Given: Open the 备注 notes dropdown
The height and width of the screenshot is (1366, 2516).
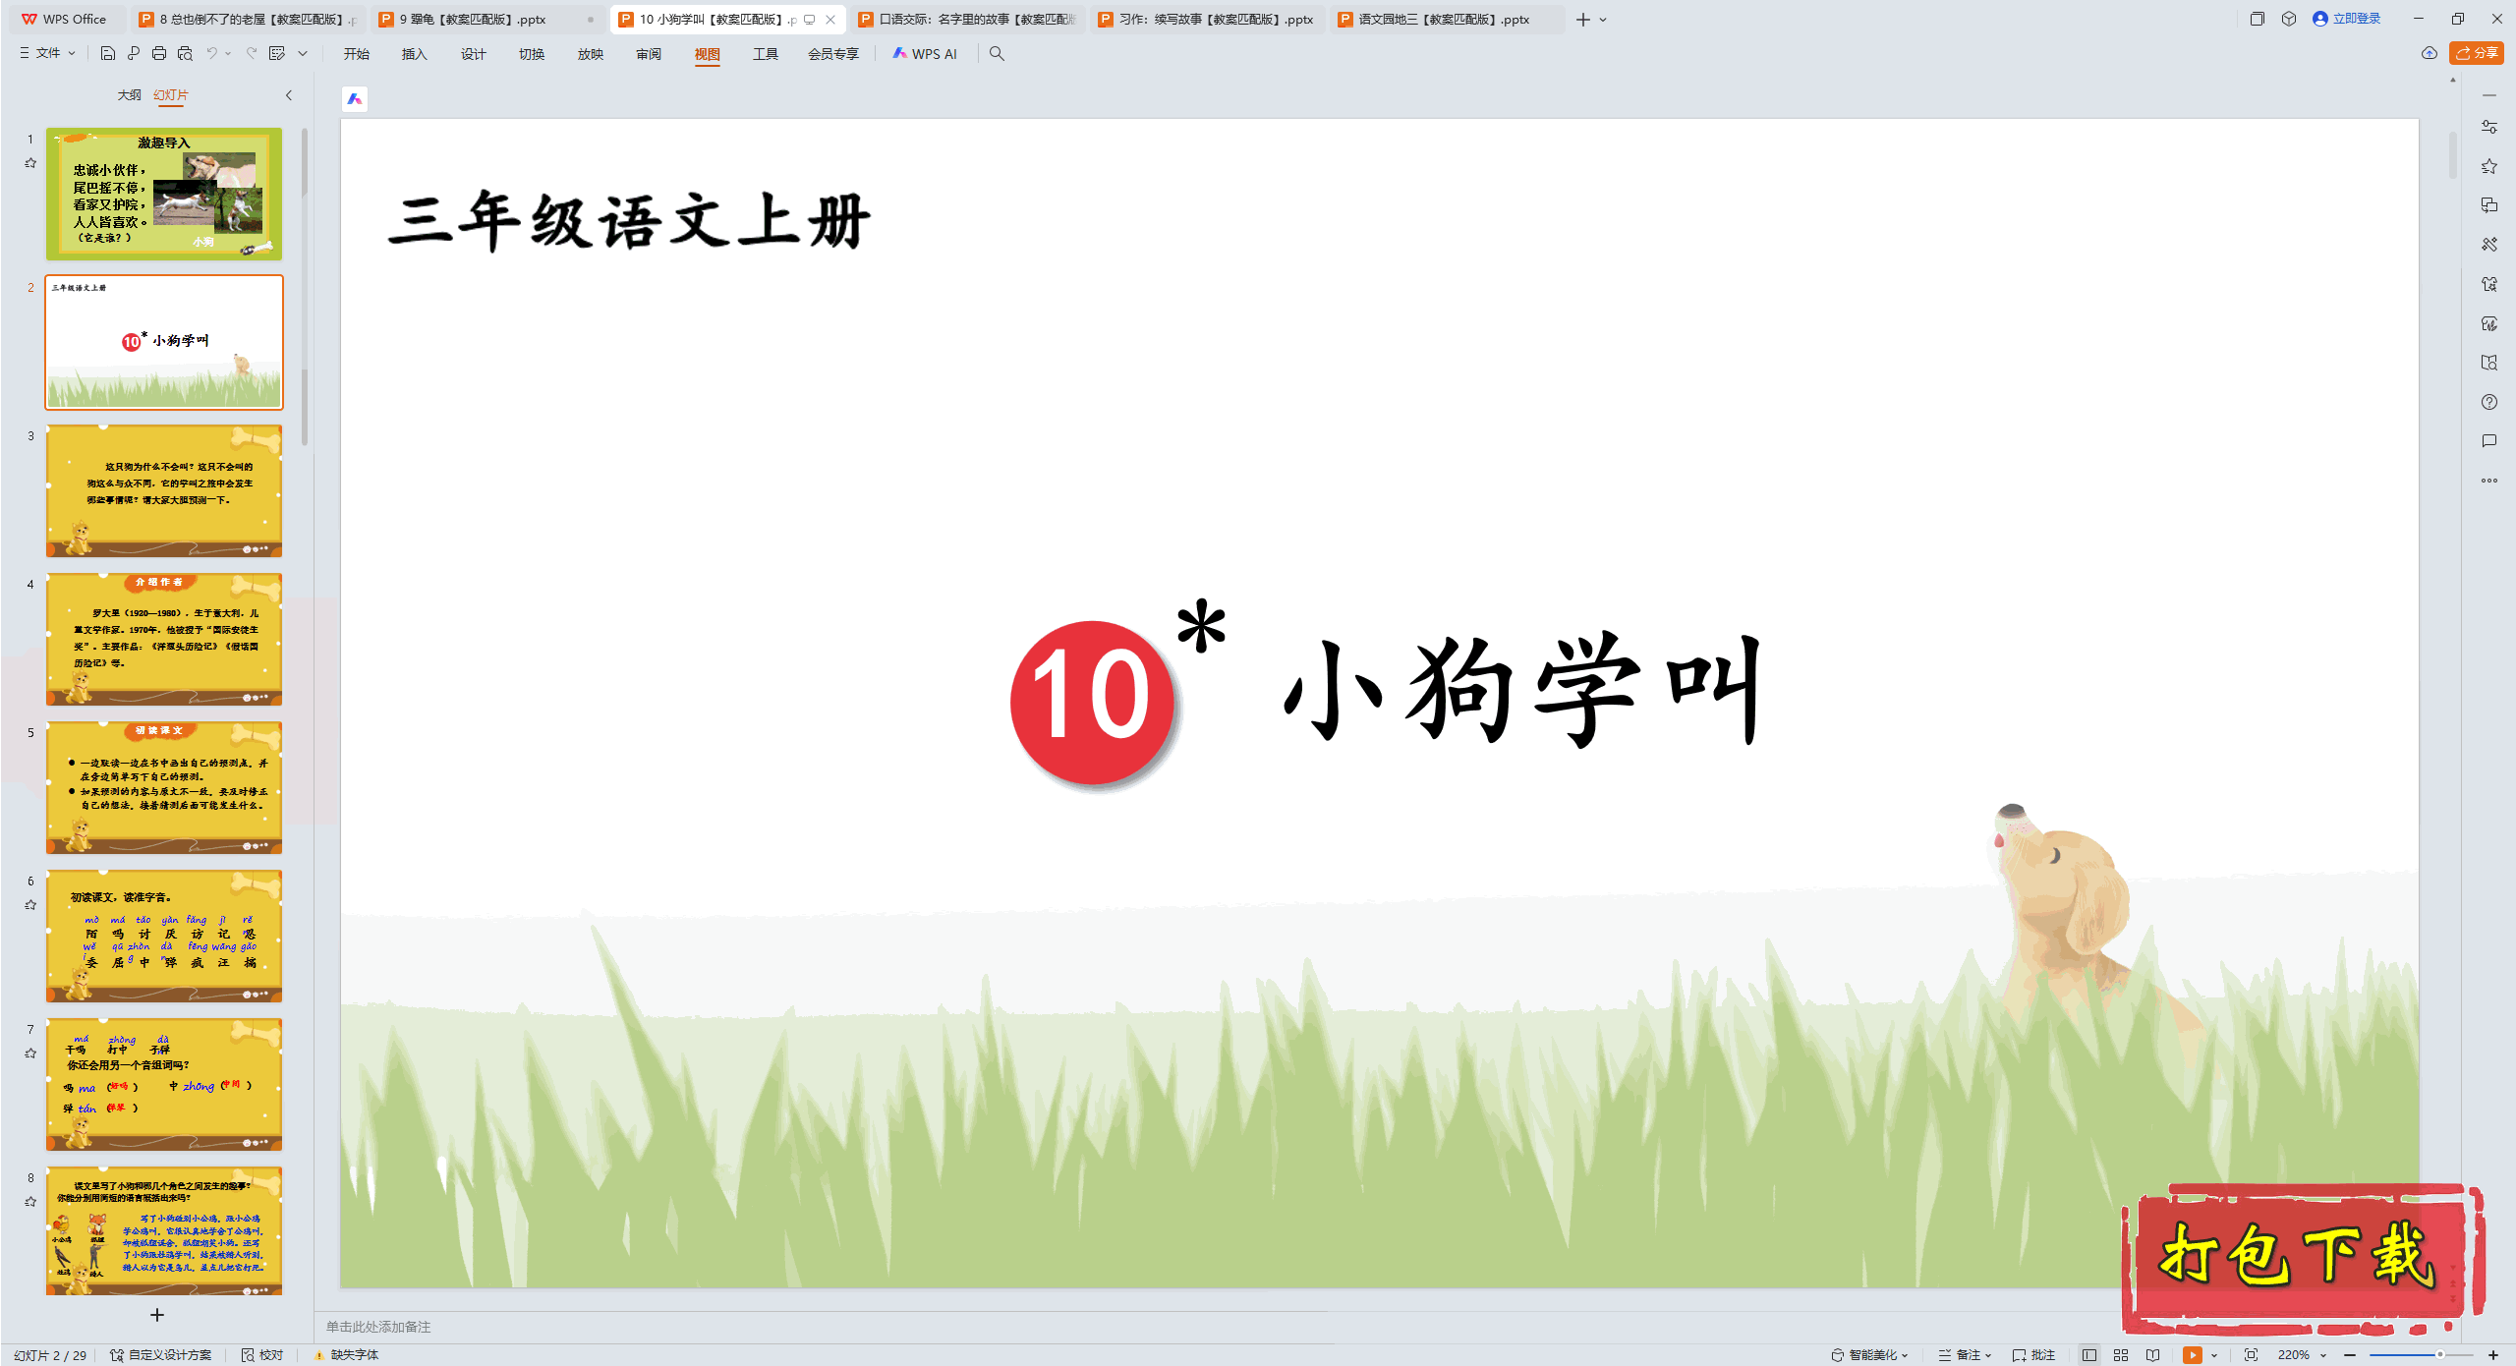Looking at the screenshot, I should (x=1966, y=1354).
